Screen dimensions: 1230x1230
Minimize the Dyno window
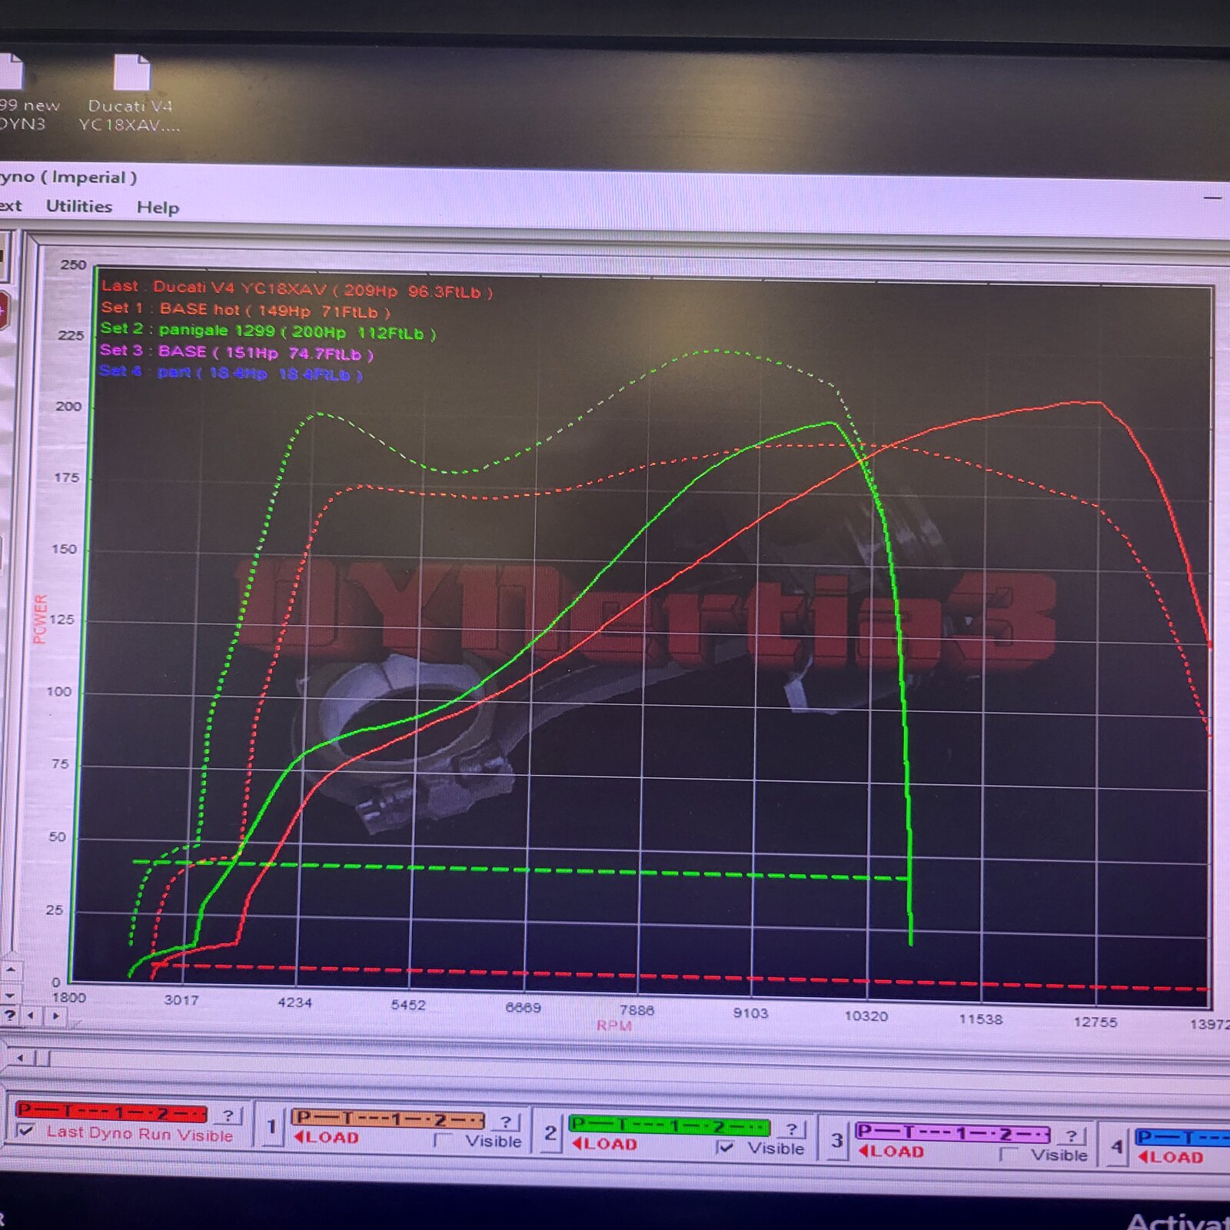click(1212, 198)
